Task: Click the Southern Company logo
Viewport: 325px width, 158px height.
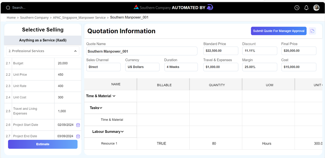Action: pos(136,7)
